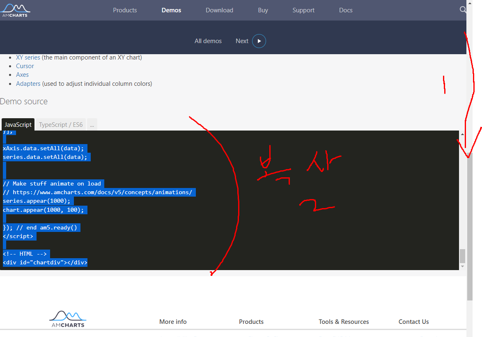482x337 pixels.
Task: Click the 'Demo source' heading
Action: pyautogui.click(x=24, y=101)
